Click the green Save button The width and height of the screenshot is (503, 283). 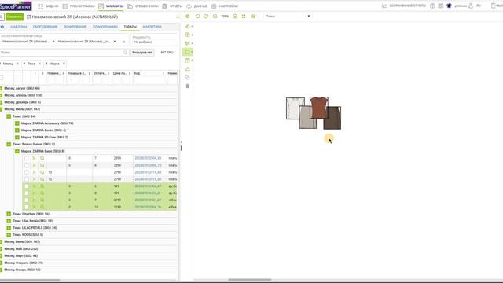coord(14,17)
